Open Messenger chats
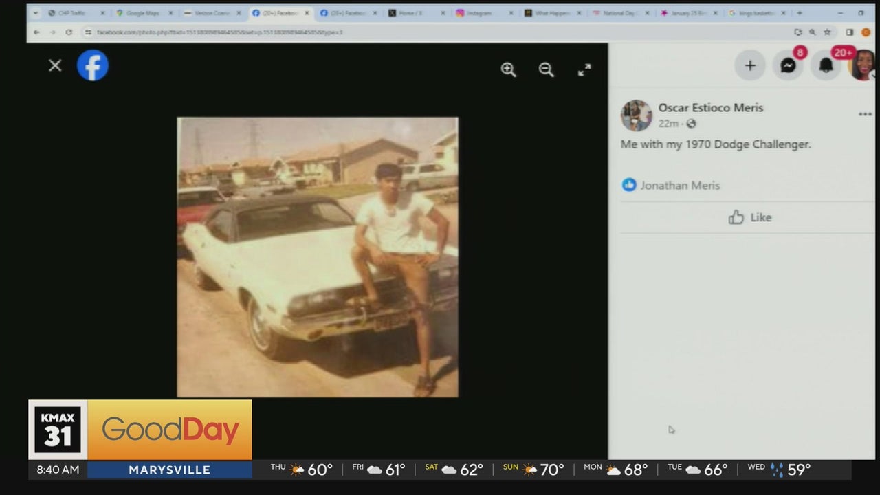 click(x=788, y=66)
